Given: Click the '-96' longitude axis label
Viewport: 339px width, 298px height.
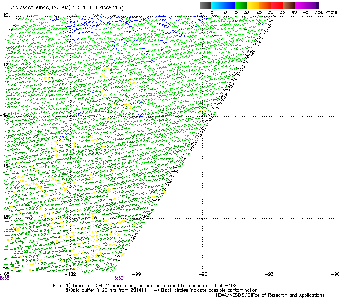Looking at the screenshot, I should pos(203,274).
